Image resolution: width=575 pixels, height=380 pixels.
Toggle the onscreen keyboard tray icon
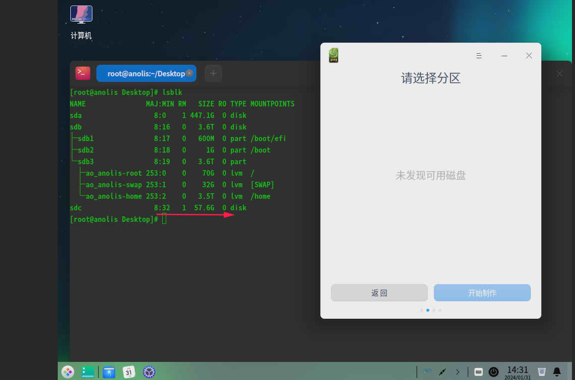[x=479, y=372]
